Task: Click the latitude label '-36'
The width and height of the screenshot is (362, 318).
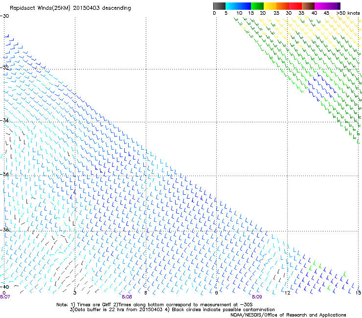Action: click(4, 174)
